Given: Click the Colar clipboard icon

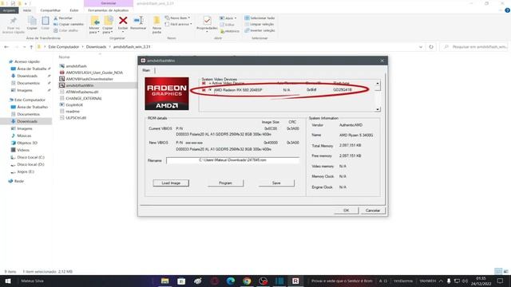Looking at the screenshot, I should pos(46,23).
